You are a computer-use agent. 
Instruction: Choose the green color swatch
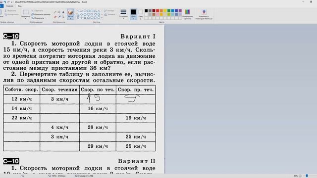[169, 11]
